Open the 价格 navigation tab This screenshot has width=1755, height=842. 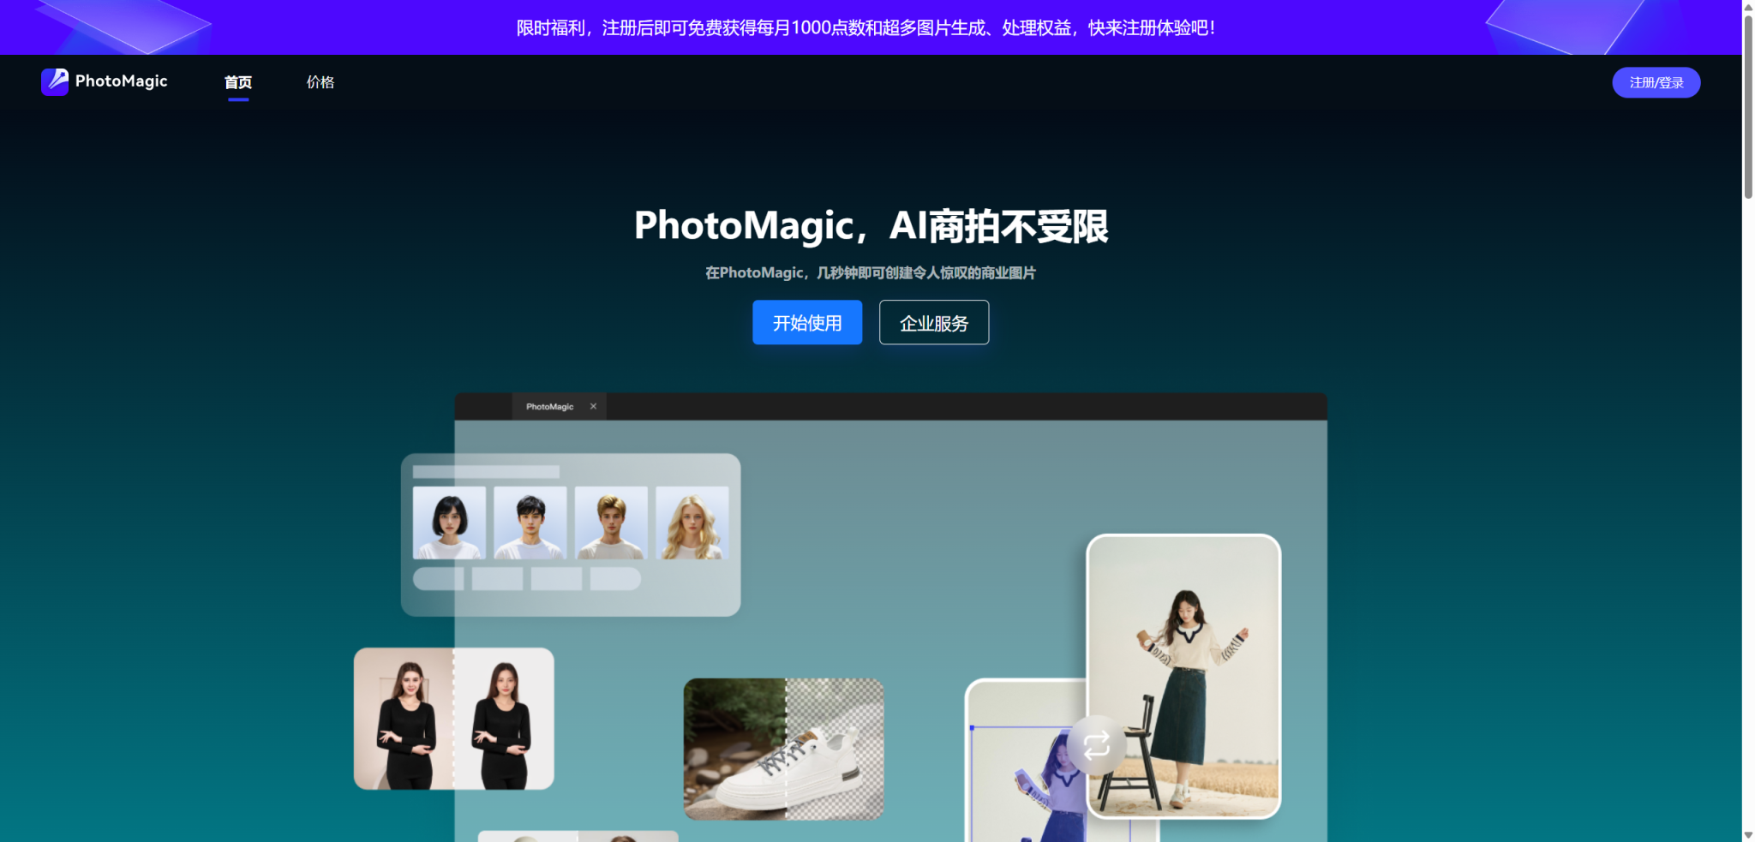tap(320, 82)
